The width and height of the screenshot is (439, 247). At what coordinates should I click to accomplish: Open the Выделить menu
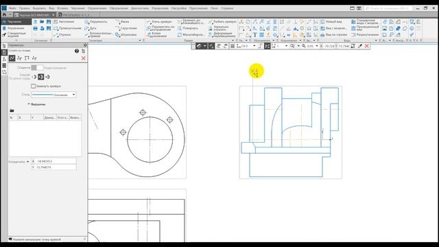click(x=39, y=8)
